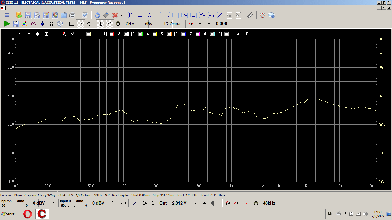Click the loop A channel icon
Screen dimensions: 392x220
[144, 203]
